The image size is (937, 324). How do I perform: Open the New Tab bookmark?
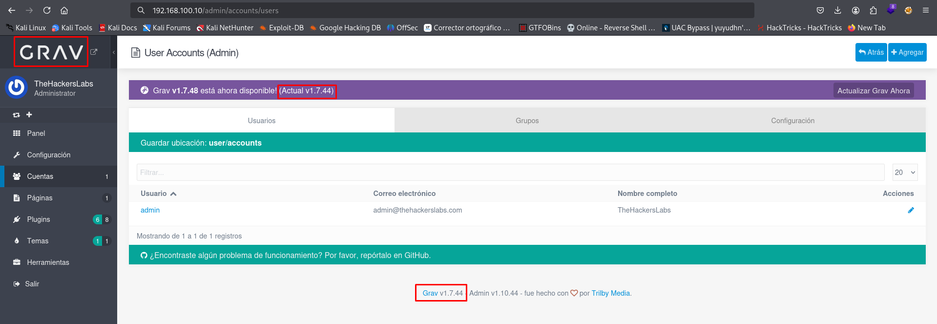pyautogui.click(x=867, y=28)
